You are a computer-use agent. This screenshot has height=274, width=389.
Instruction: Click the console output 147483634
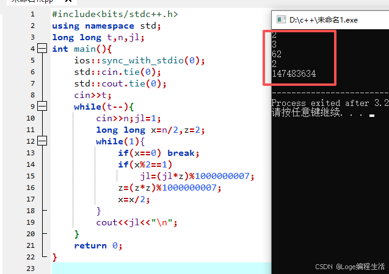point(294,74)
